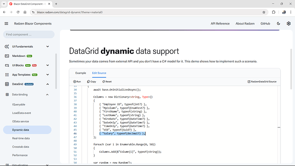Click the "UID" typeof(Guid?) line
The image size is (295, 166).
(x=118, y=130)
